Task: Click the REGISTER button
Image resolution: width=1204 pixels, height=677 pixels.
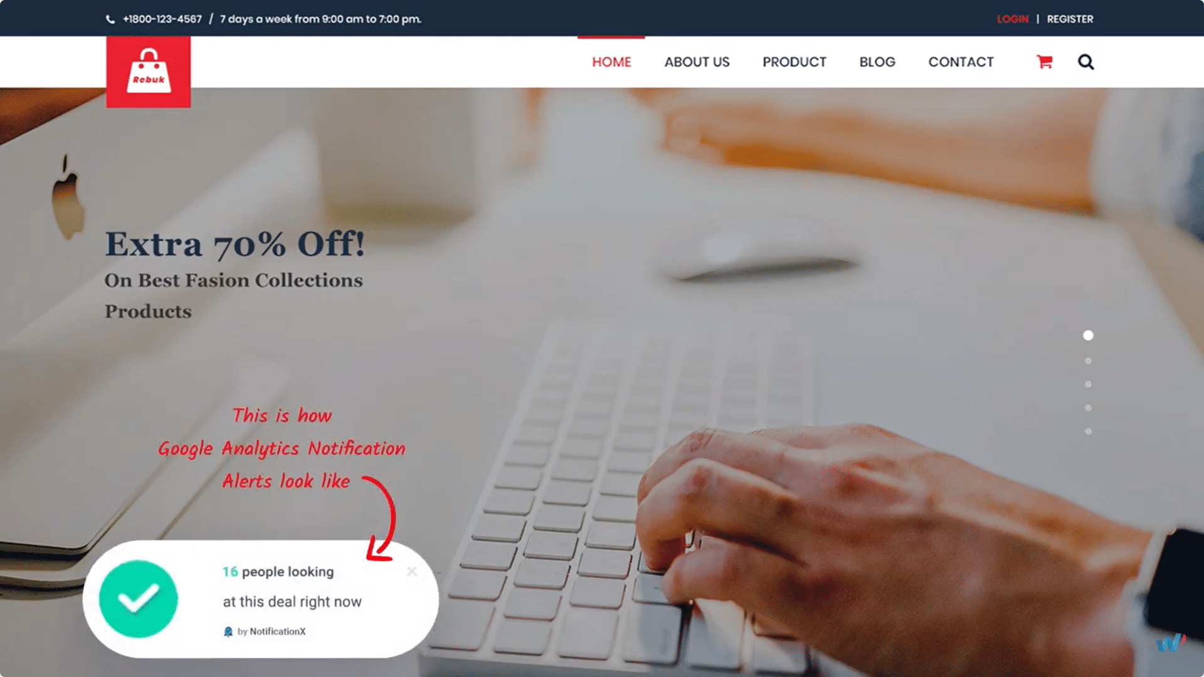Action: click(1070, 18)
